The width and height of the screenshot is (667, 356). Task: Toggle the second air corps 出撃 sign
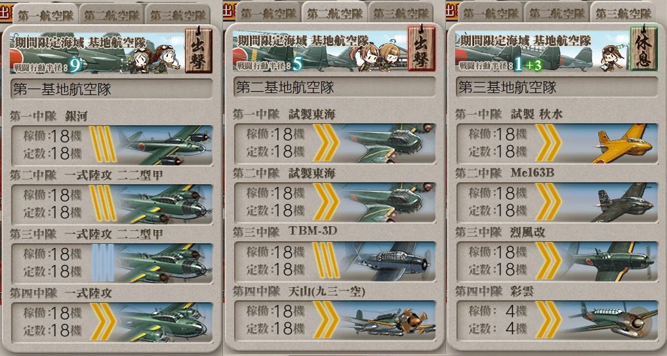[x=421, y=48]
